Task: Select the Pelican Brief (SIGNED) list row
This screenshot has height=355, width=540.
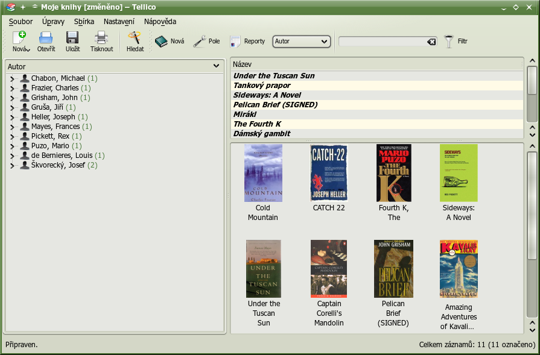Action: (x=377, y=105)
